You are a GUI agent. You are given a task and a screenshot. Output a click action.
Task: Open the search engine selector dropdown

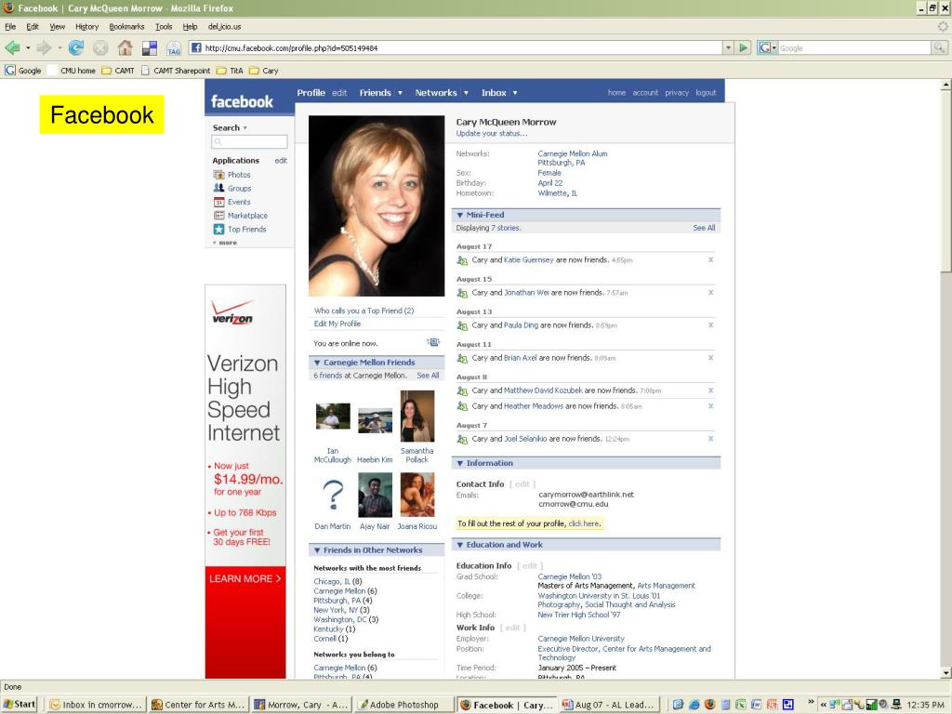pyautogui.click(x=768, y=47)
